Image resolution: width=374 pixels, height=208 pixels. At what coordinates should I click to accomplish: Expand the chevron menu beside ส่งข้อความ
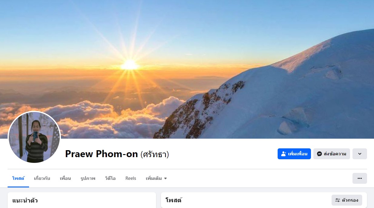[360, 154]
